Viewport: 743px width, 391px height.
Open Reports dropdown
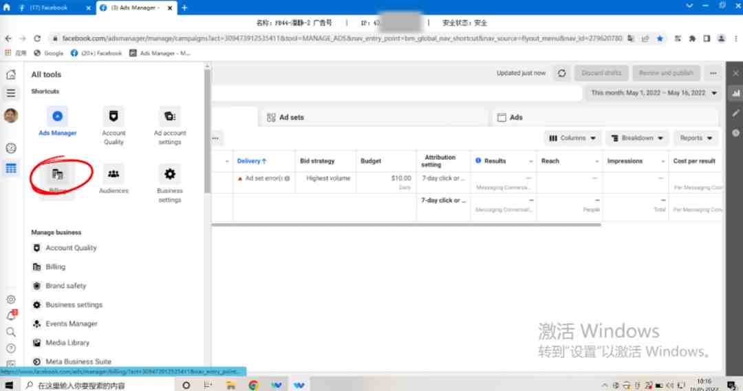click(696, 138)
